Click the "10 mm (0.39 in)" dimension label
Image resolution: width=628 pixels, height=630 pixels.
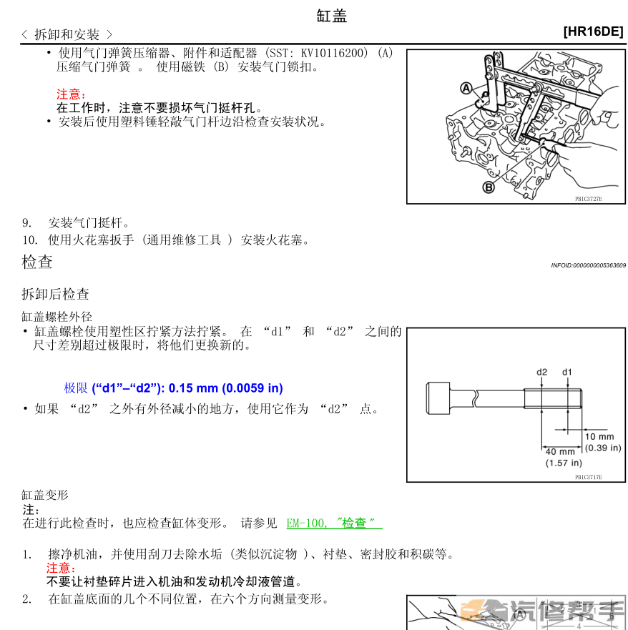[x=603, y=442]
